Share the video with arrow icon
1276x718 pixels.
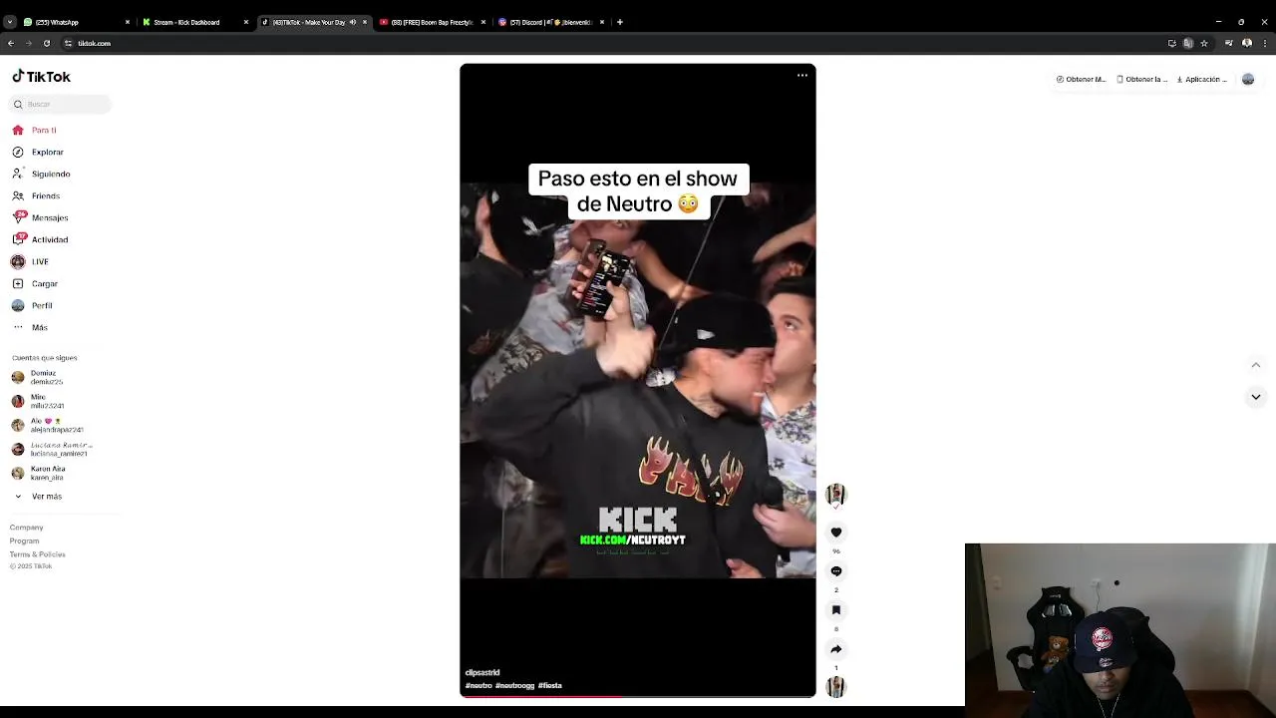835,649
